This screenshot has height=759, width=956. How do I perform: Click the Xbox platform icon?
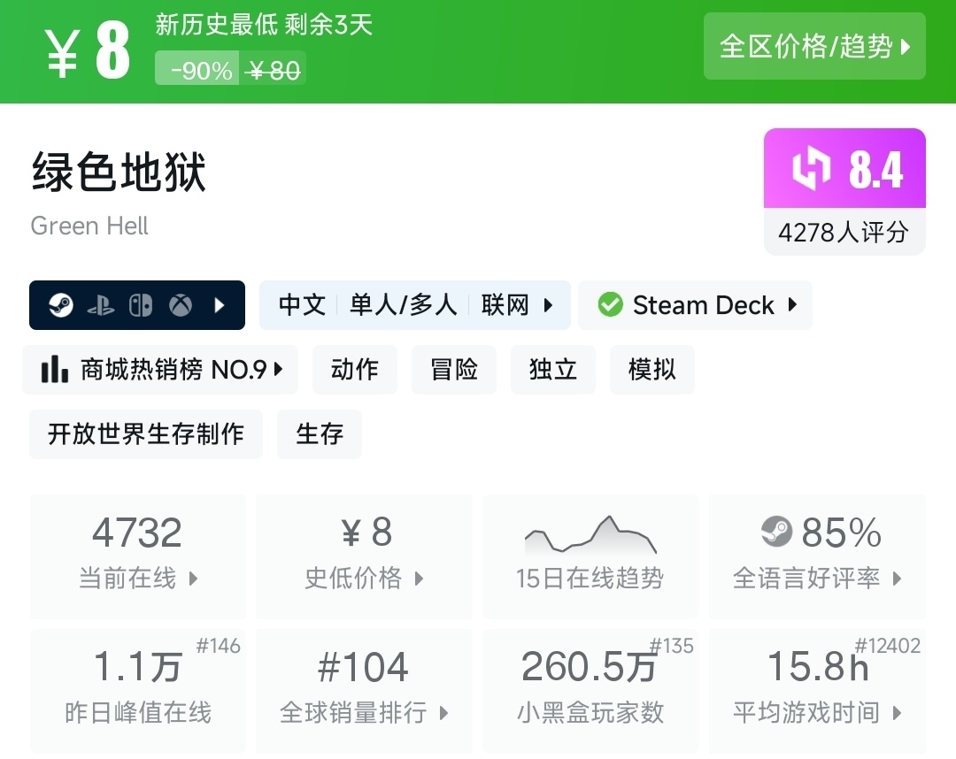point(181,305)
